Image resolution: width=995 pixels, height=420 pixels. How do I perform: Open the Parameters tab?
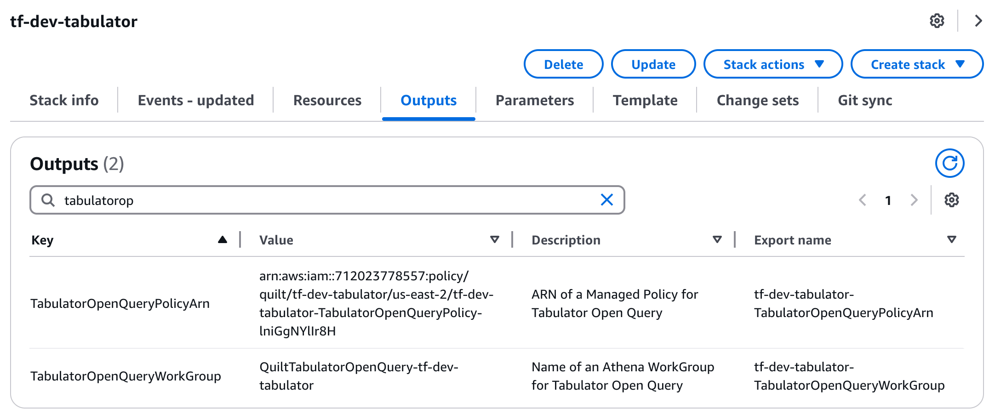coord(535,100)
